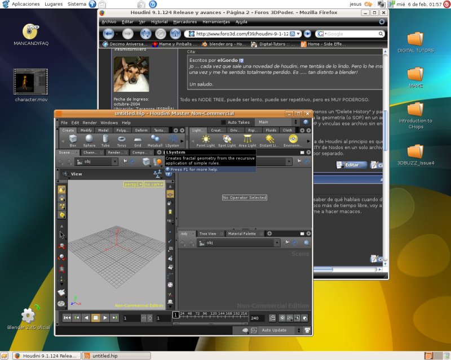The width and height of the screenshot is (451, 360).
Task: Click the timeline range scrollbar under the frame ruler
Action: 210,323
